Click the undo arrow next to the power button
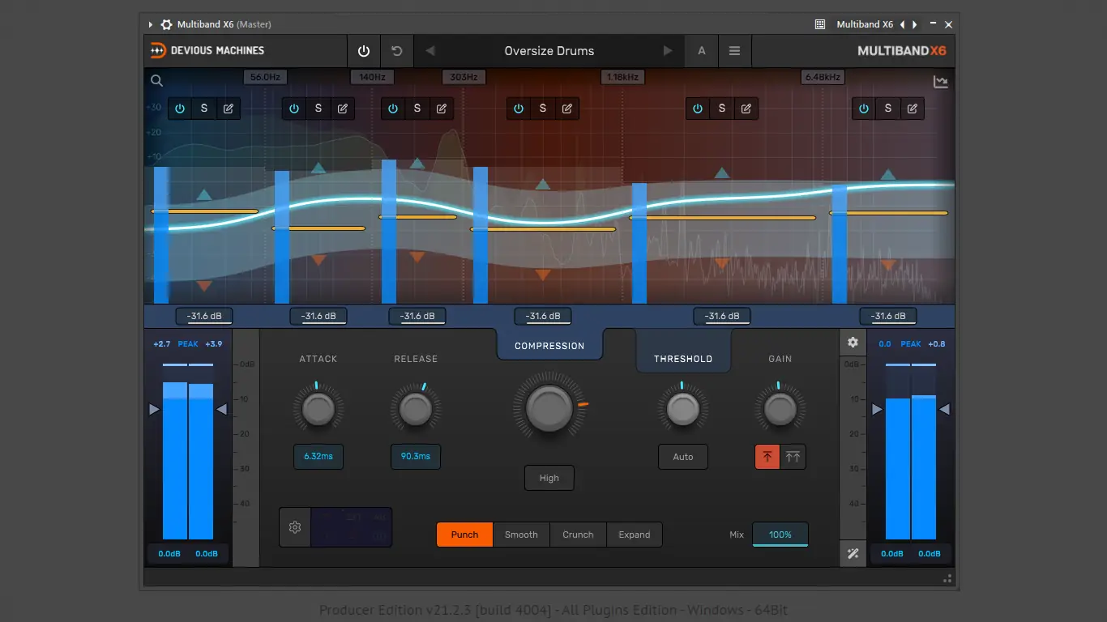The image size is (1107, 622). tap(397, 51)
